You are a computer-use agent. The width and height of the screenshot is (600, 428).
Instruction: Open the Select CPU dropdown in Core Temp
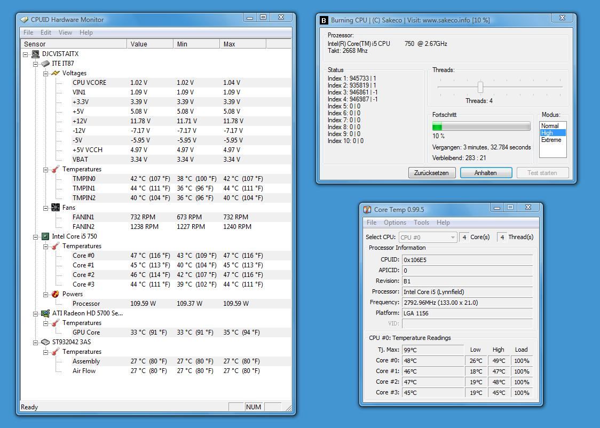click(x=428, y=237)
